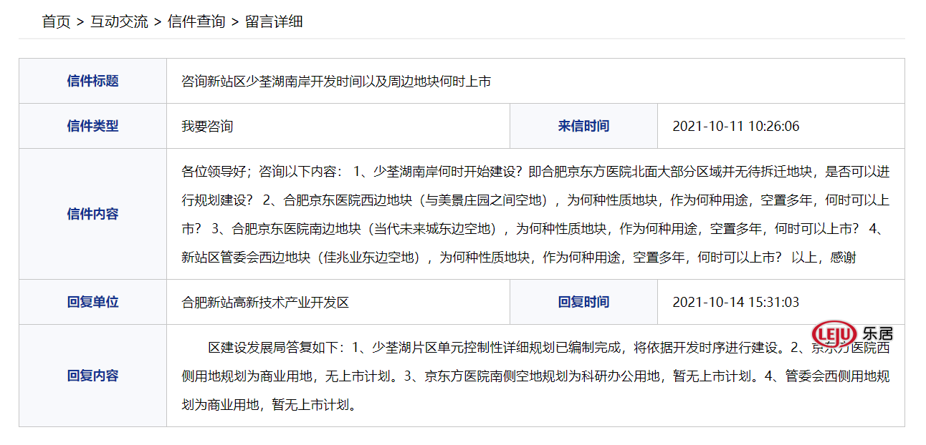This screenshot has height=445, width=926.
Task: Click the 回复时间 label cell
Action: 584,302
